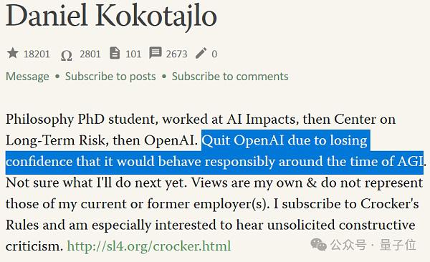The width and height of the screenshot is (430, 262).
Task: Click the comment bubble icon
Action: (x=156, y=53)
